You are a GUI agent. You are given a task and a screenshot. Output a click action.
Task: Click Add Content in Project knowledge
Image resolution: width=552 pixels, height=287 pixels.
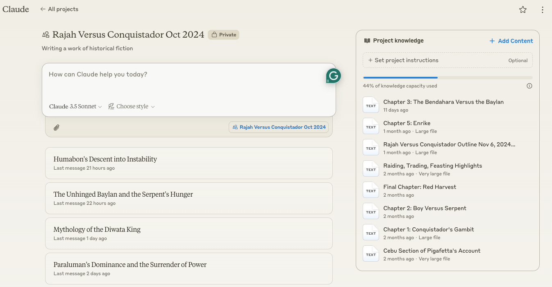click(x=511, y=41)
